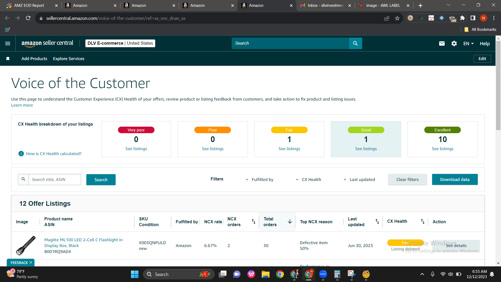Screen dimensions: 501x282
Task: Open the browser side panel icon
Action: 473,18
